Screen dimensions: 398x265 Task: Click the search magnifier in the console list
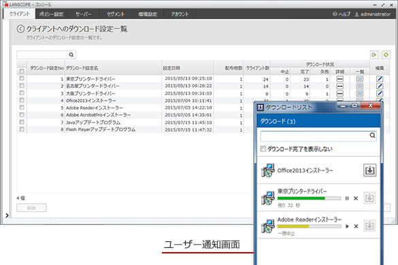tap(71, 54)
